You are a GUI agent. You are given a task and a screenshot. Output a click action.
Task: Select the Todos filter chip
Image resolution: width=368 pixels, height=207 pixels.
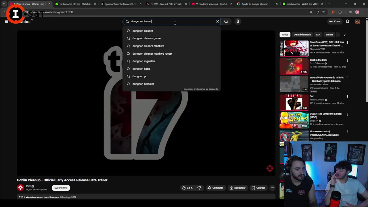(x=285, y=35)
